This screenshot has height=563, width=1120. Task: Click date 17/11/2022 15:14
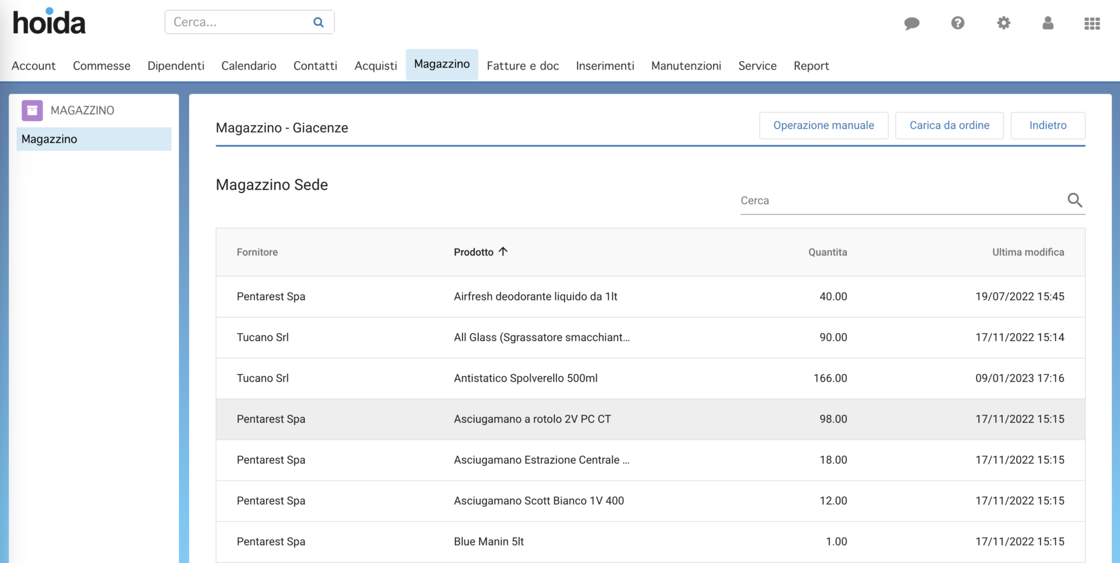(x=1020, y=337)
